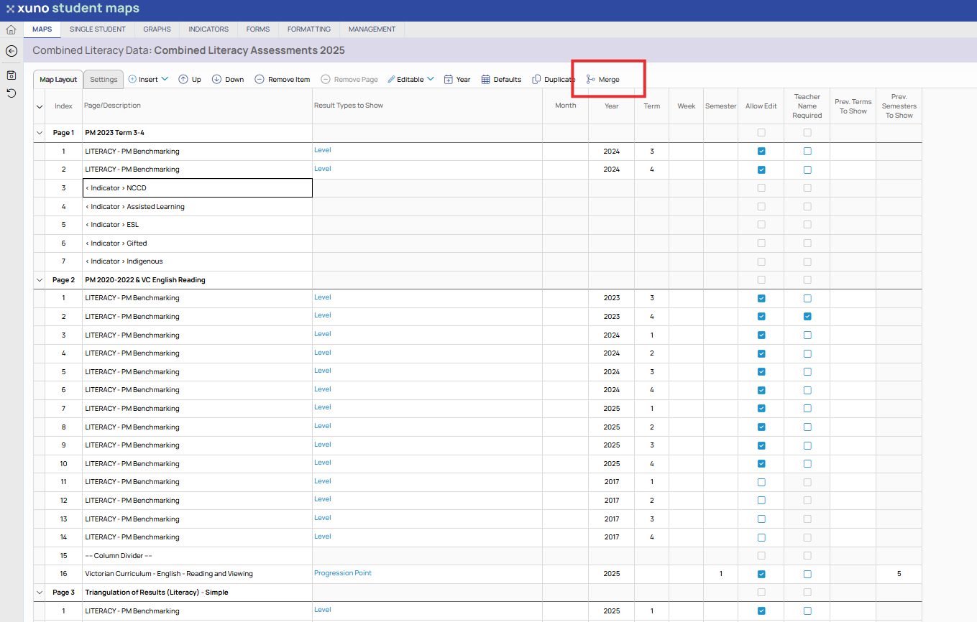The image size is (977, 622).
Task: Click the Level link in the 2025 Term 3 row
Action: pos(323,445)
